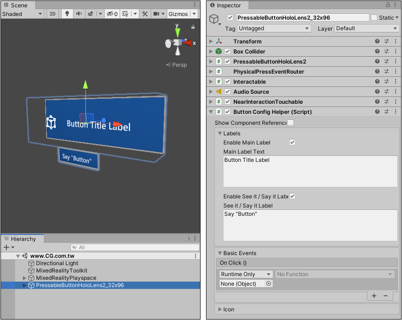Expand the Icon foldout section

(220, 309)
